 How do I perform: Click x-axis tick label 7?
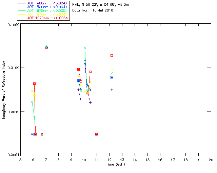click(46, 160)
